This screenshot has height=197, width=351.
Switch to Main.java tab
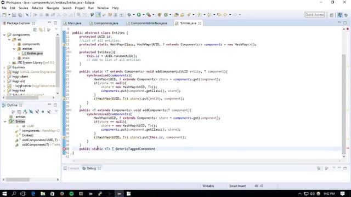pos(72,23)
